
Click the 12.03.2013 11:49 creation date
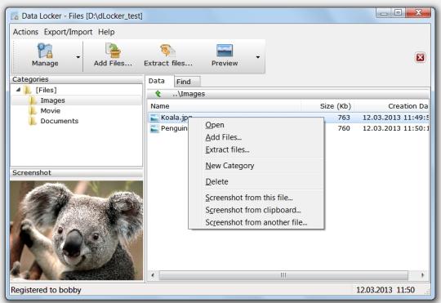396,118
